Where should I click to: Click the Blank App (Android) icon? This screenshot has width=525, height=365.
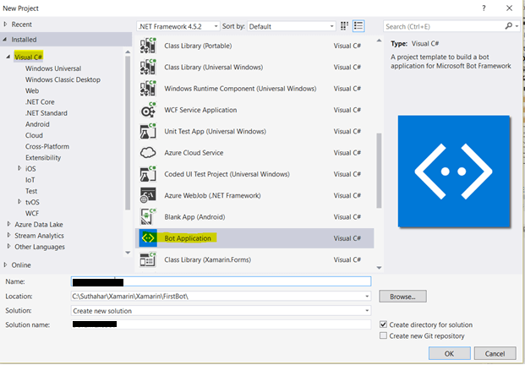(148, 217)
